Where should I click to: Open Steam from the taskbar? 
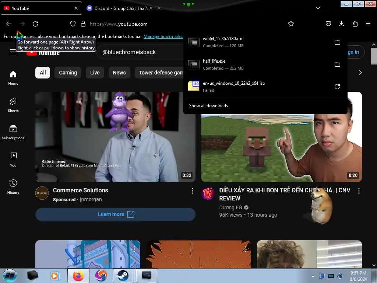tap(123, 276)
